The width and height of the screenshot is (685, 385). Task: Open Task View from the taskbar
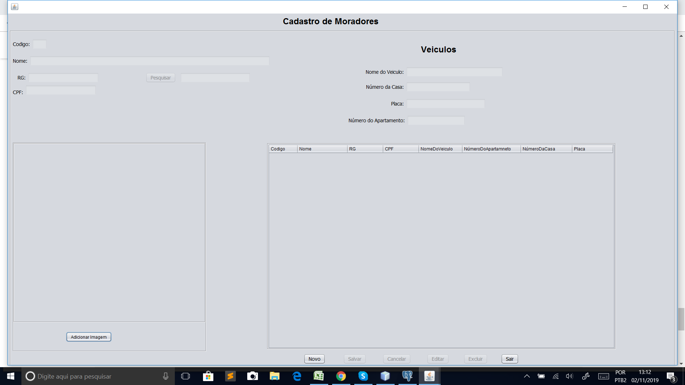pyautogui.click(x=186, y=376)
